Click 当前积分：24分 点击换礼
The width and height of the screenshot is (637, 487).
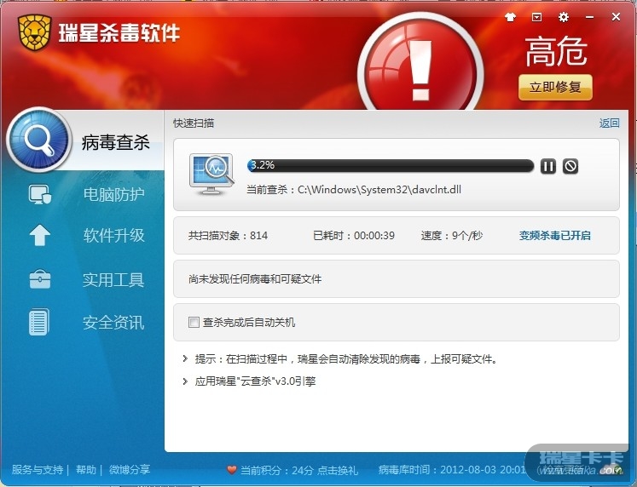(x=299, y=470)
